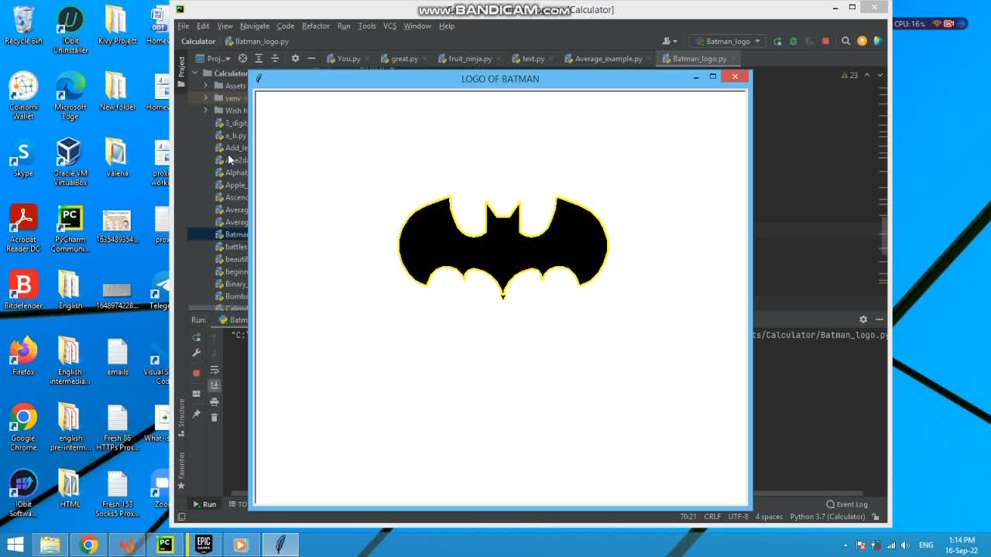Pin the Run tab with pin icon

(197, 414)
